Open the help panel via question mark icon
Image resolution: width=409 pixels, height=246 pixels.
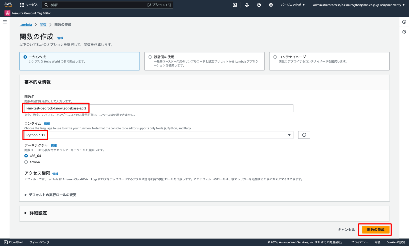[x=259, y=5]
